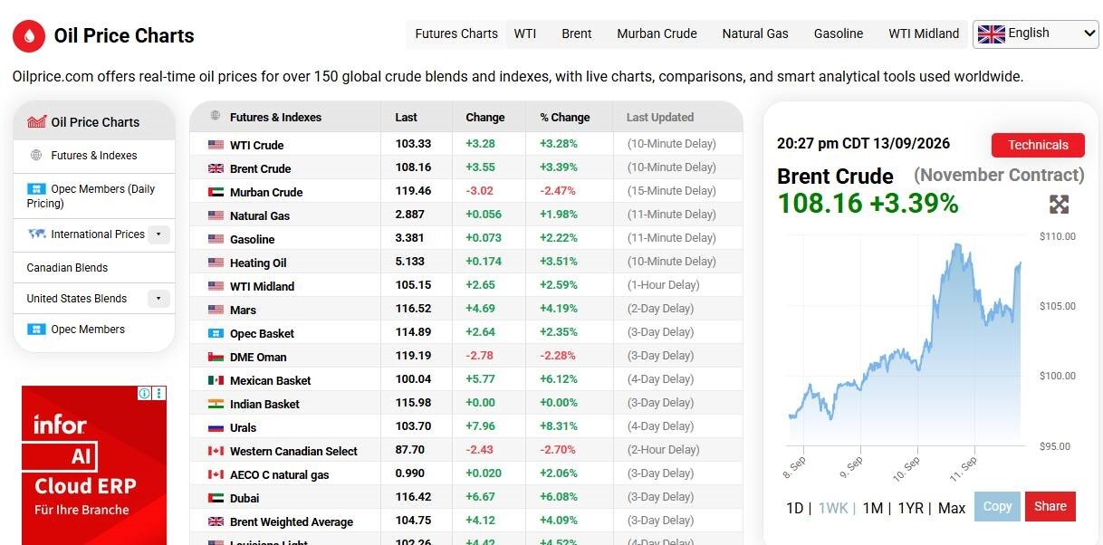Open the Futures Charts tab
1103x545 pixels.
click(x=456, y=33)
